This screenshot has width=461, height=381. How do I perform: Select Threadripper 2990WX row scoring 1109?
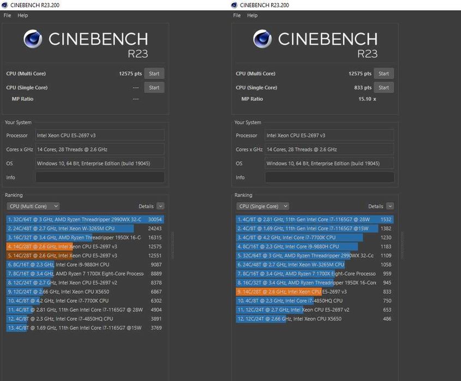pyautogui.click(x=315, y=256)
